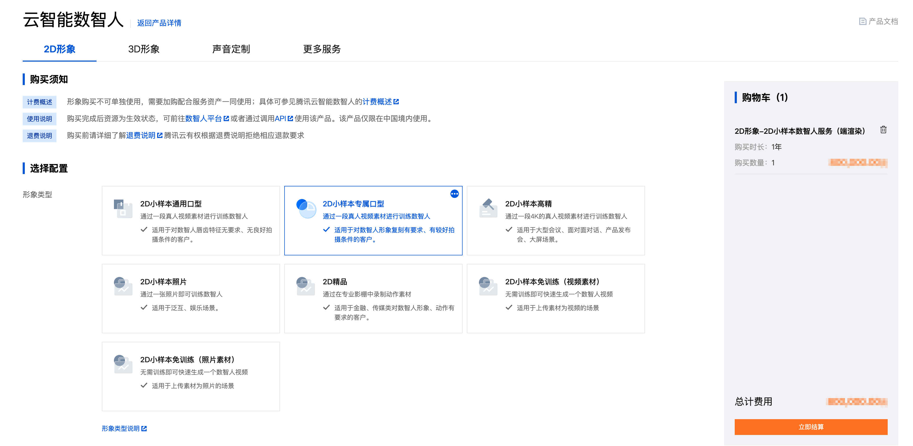
Task: Open the 更多服务 tab
Action: tap(322, 49)
